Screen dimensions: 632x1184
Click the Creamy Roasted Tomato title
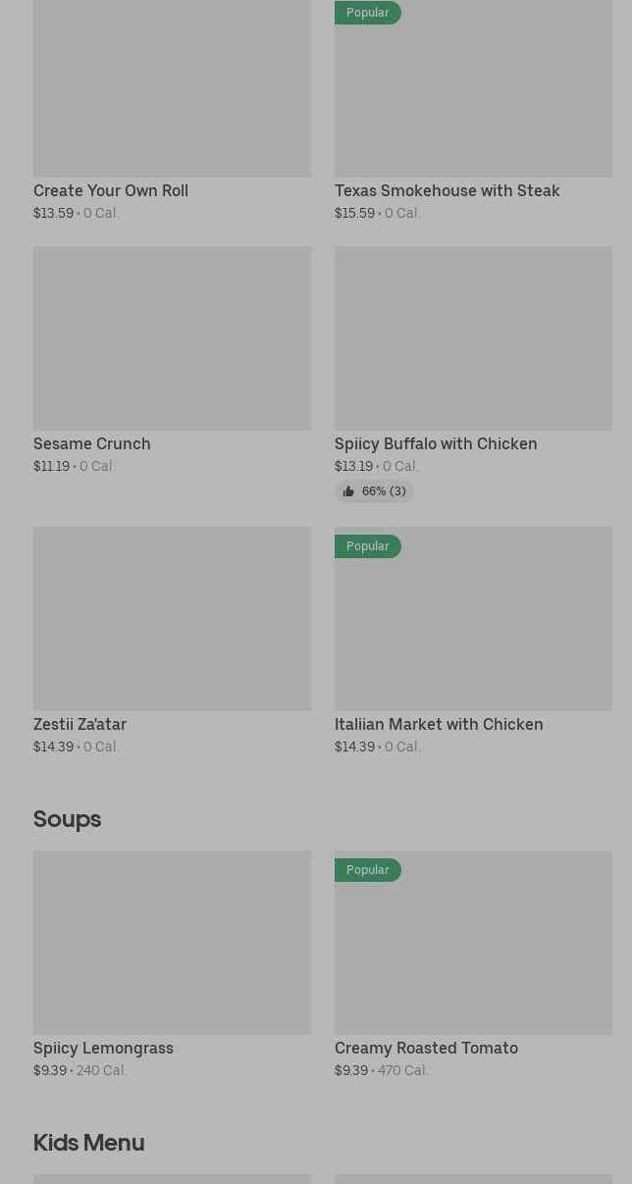click(x=426, y=1049)
